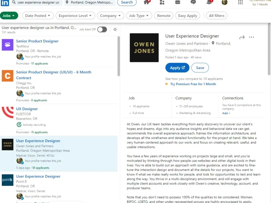Open LinkedIn home logo
Screen dimensions: 271x203
click(5, 3)
